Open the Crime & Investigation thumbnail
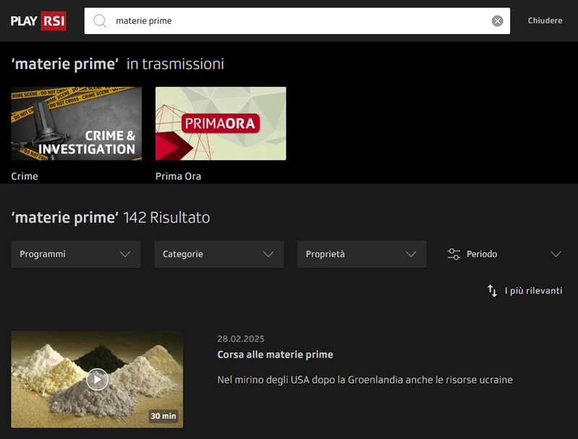The width and height of the screenshot is (578, 439). click(x=77, y=124)
